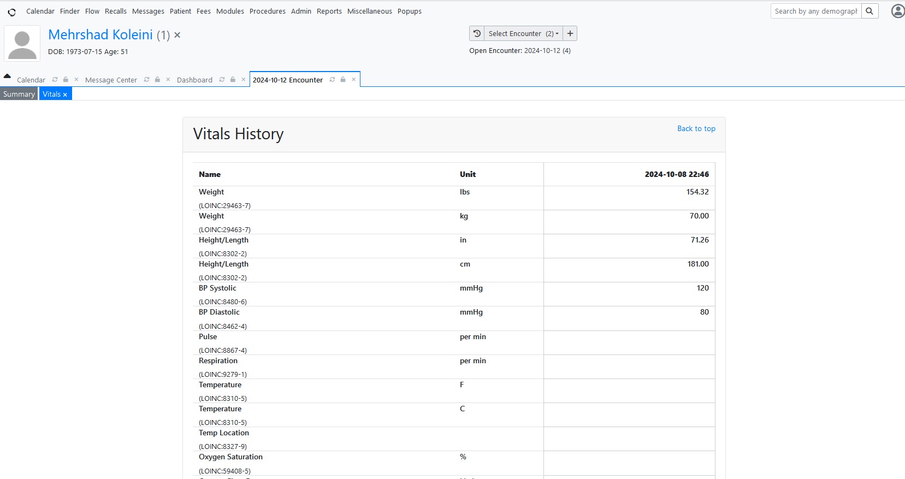This screenshot has height=479, width=905.
Task: Select the 2024-10-12 Encounter tab
Action: (288, 80)
